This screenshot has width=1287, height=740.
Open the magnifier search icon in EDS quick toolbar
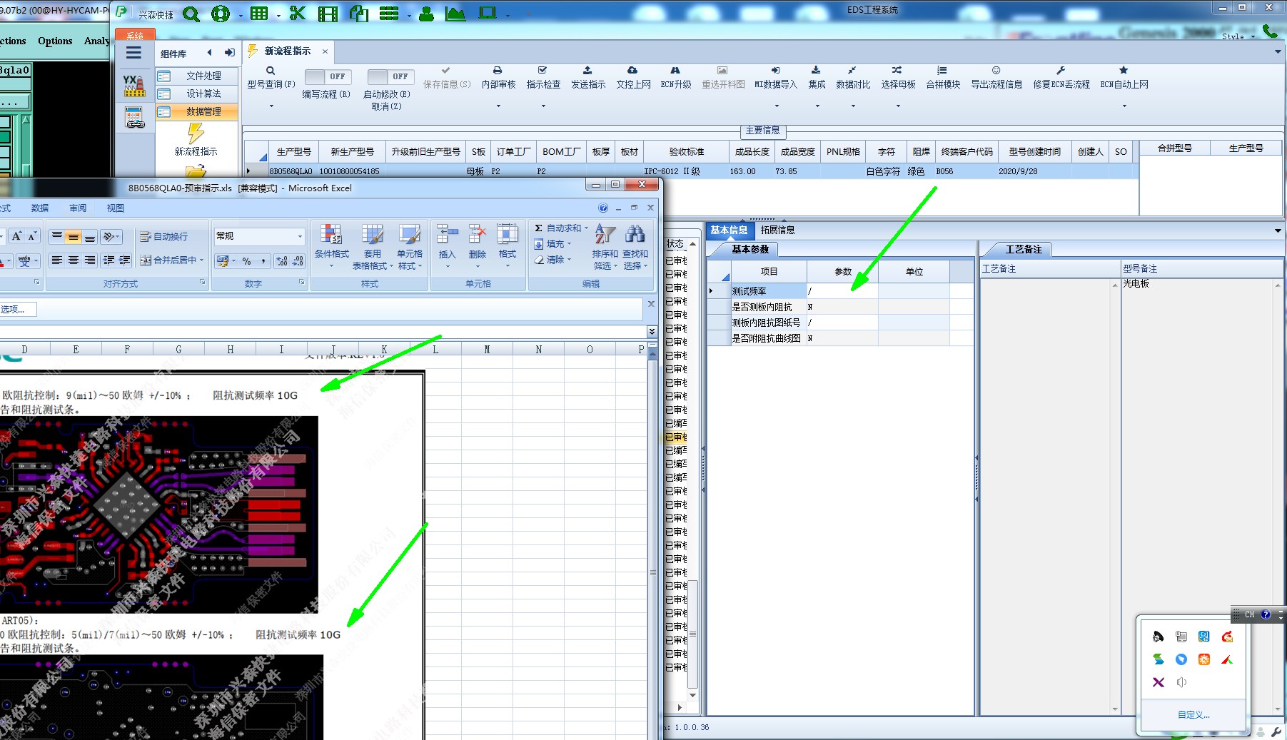pyautogui.click(x=191, y=14)
